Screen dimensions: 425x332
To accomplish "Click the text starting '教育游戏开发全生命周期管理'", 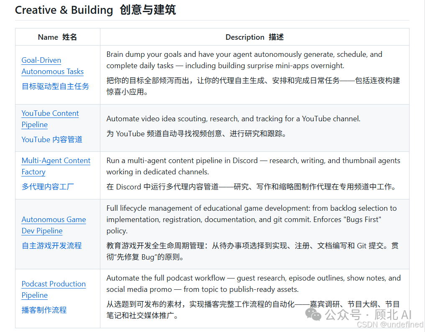I will click(x=252, y=251).
